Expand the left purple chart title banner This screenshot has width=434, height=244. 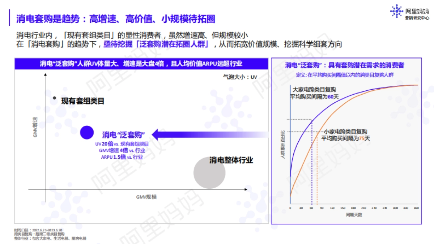tap(141, 63)
